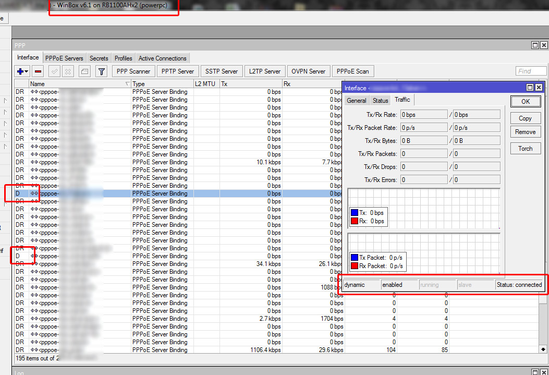Open PPP Scanner
Viewport: 549px width, 375px height.
coord(133,71)
